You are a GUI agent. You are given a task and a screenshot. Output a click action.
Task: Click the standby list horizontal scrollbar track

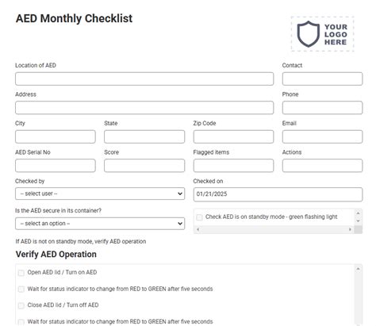(x=274, y=229)
